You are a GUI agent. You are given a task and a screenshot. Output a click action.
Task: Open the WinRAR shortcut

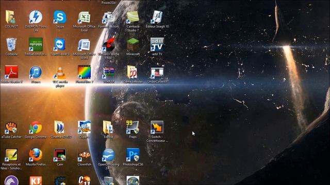point(108,72)
